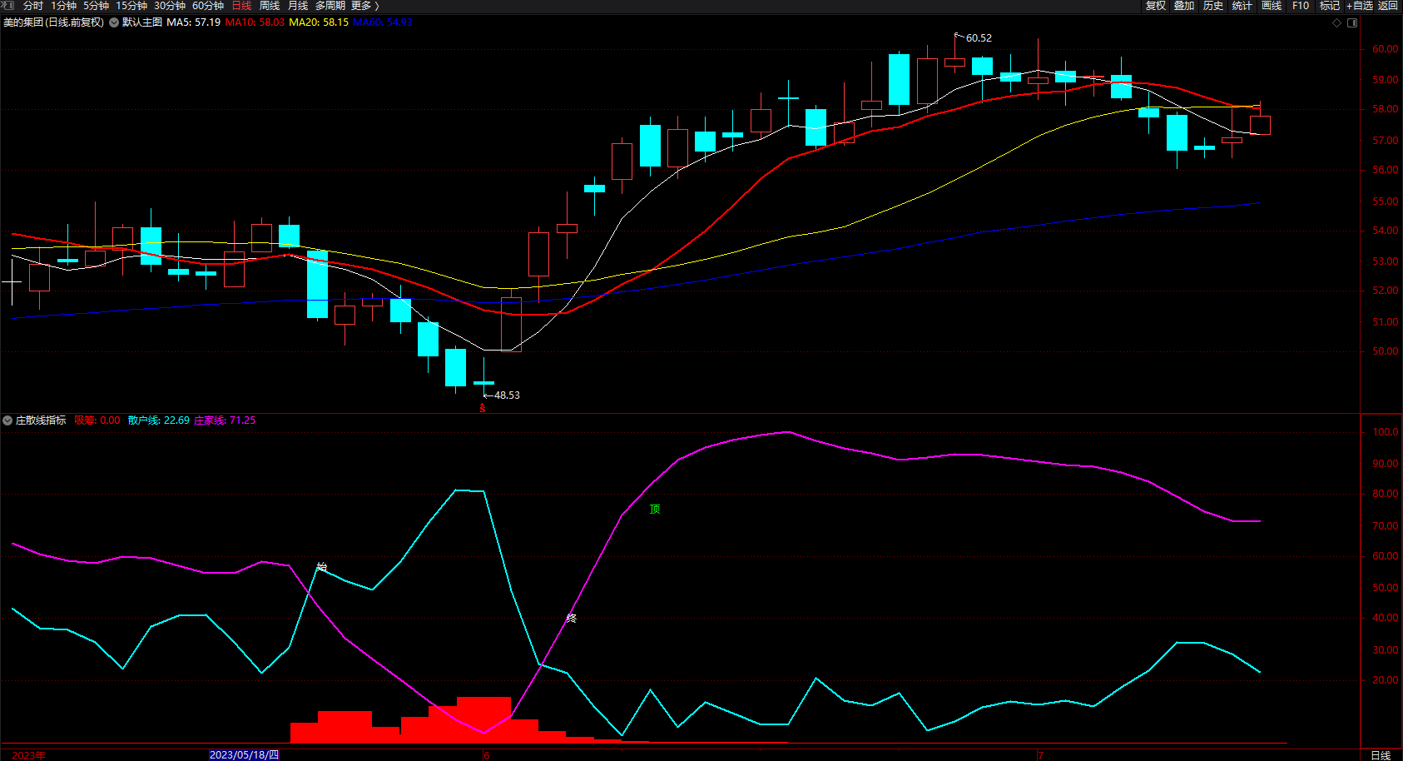Click the 标记 mark button
Screen dimensions: 1403x761
(1330, 6)
